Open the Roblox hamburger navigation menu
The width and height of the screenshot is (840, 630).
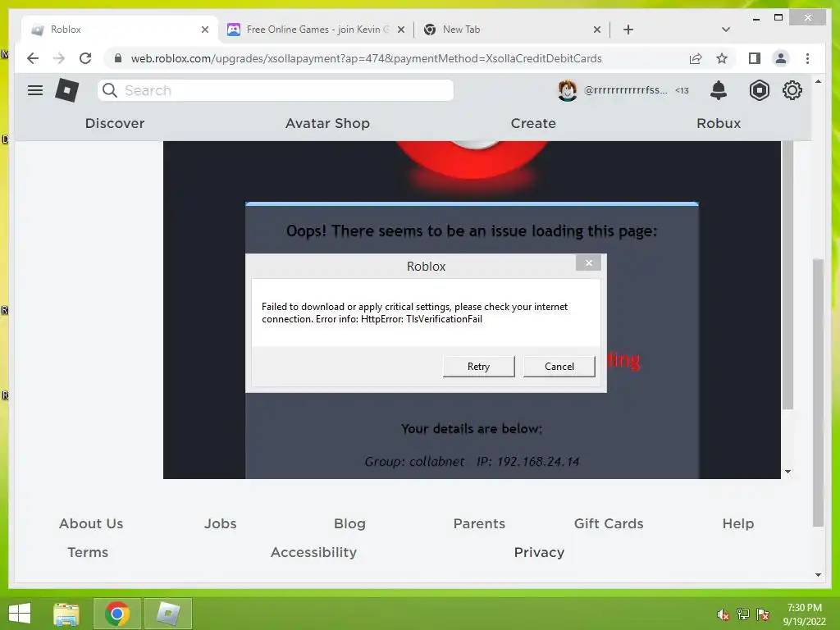click(35, 90)
